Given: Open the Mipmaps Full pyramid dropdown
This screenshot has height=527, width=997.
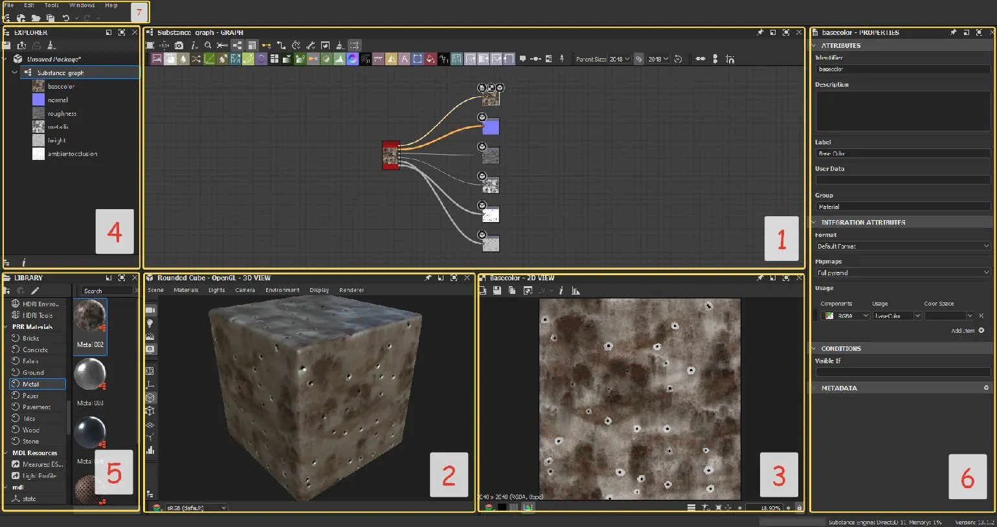Looking at the screenshot, I should pyautogui.click(x=902, y=273).
